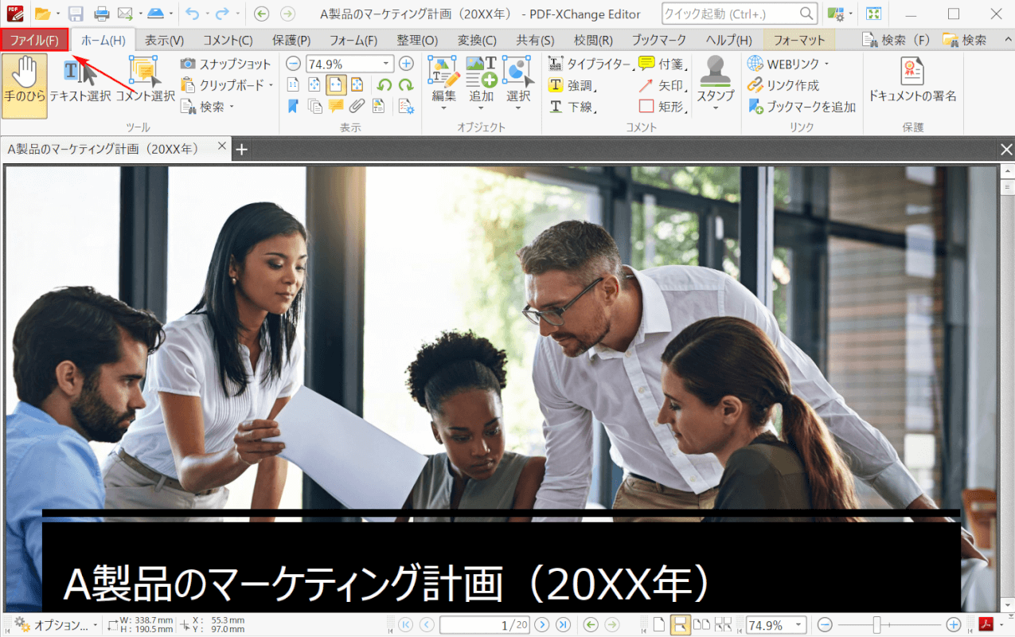Toggle actual size view mode icon
1015x637 pixels.
[x=293, y=85]
